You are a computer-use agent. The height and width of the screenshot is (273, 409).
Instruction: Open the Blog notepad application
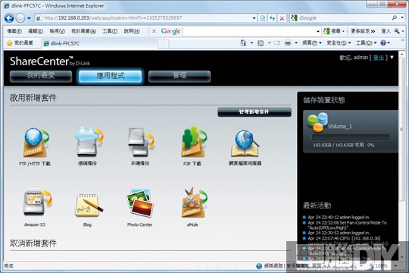pyautogui.click(x=89, y=205)
